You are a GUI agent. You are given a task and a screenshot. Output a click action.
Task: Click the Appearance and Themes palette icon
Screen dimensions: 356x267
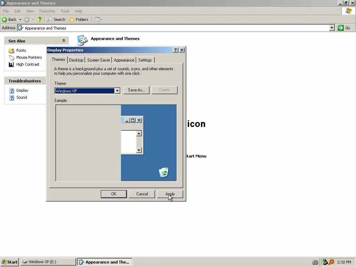click(x=82, y=40)
